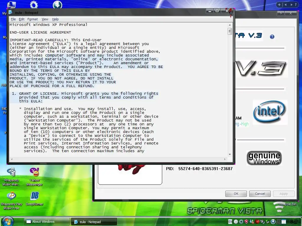Click the white face round tray icon
This screenshot has height=226, width=302.
(236, 222)
